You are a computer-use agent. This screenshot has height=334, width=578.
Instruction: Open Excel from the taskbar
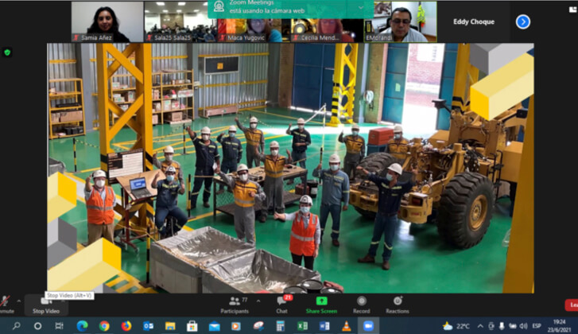tap(302, 326)
